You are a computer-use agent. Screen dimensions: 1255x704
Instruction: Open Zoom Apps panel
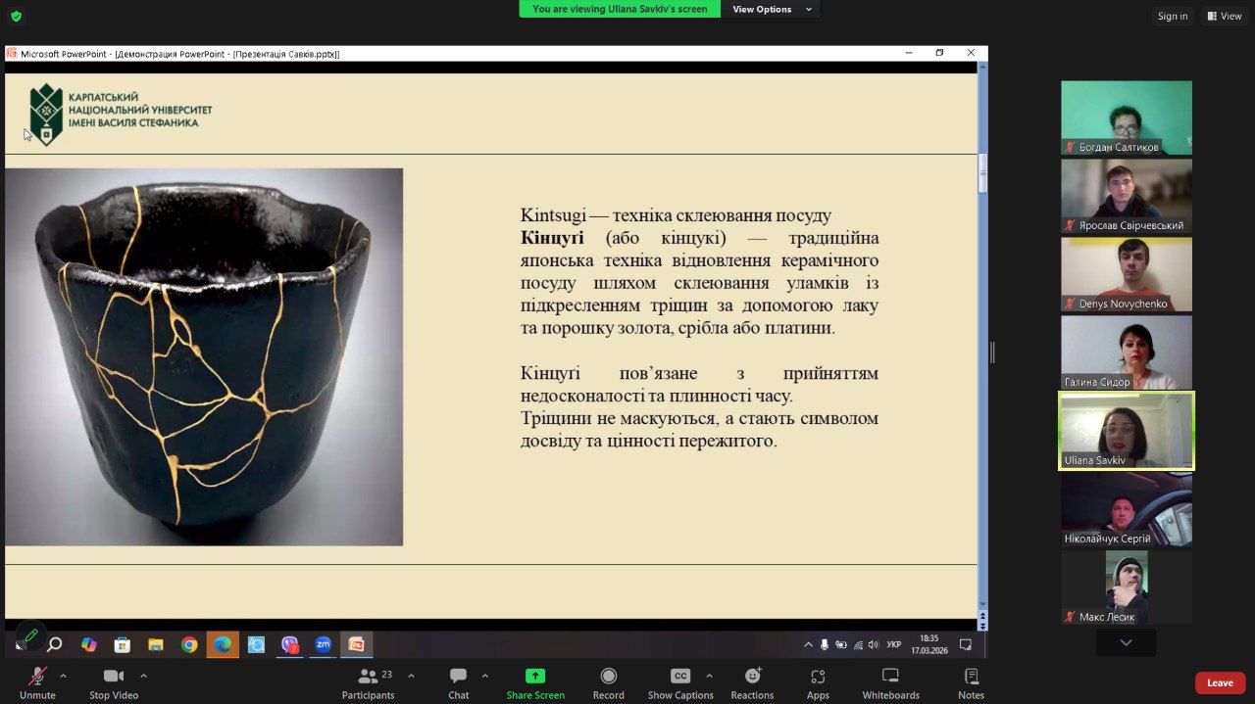point(818,677)
